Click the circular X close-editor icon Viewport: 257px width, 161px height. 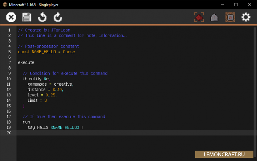coord(11,17)
